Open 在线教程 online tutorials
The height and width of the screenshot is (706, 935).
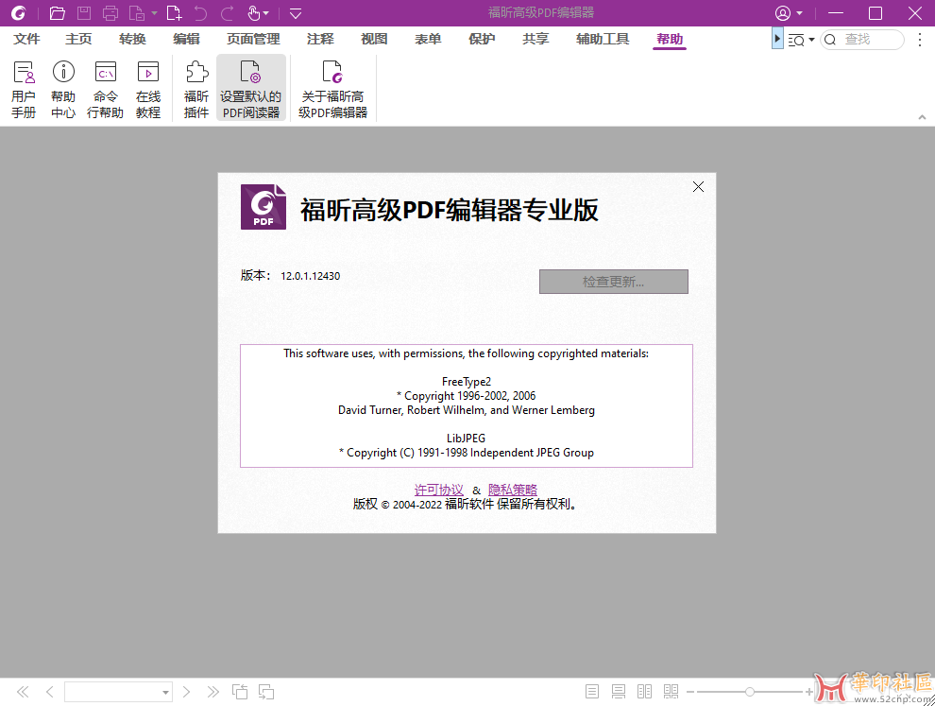(x=148, y=89)
